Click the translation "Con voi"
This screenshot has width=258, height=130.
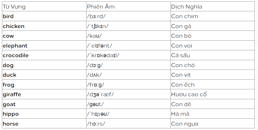[181, 46]
